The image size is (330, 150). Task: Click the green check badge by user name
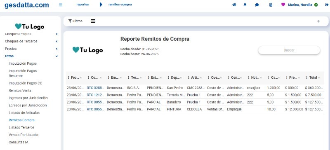point(316,5)
